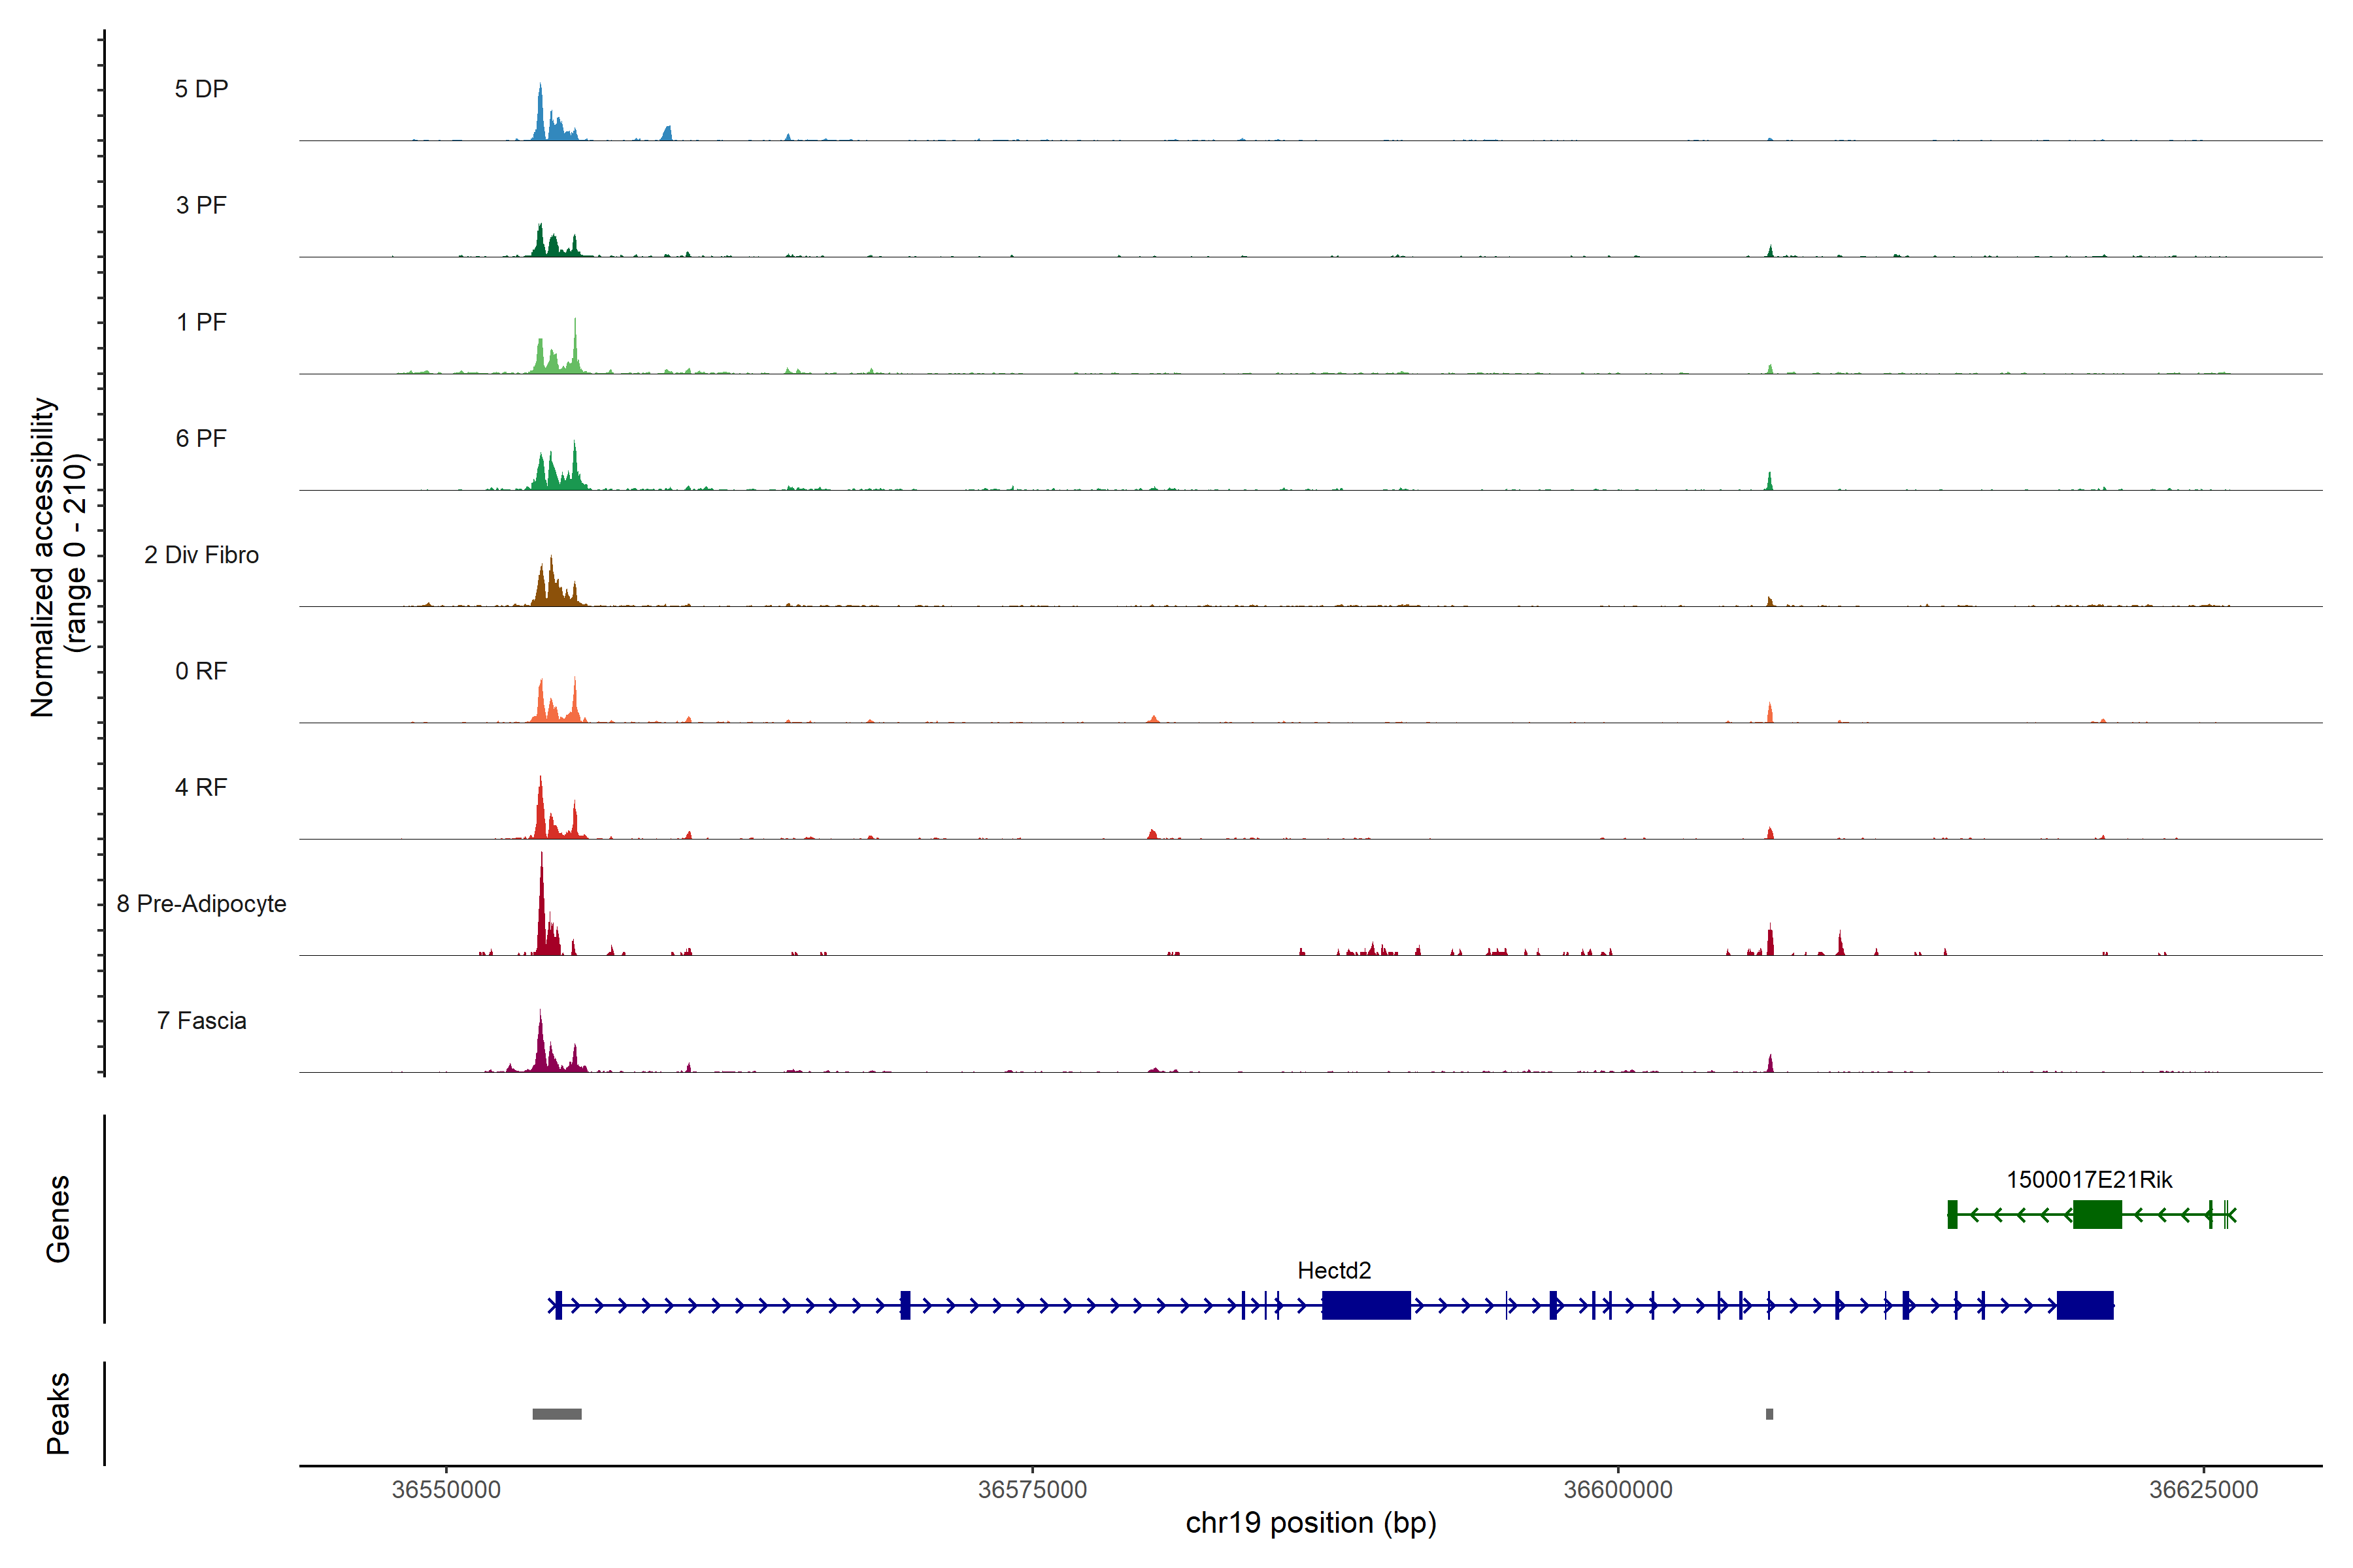Click the large gray peak bar

[x=556, y=1413]
